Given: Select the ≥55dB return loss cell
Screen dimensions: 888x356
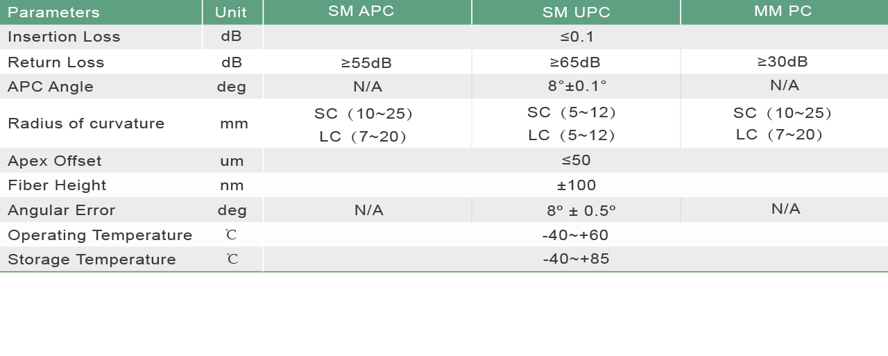Looking at the screenshot, I should (367, 63).
